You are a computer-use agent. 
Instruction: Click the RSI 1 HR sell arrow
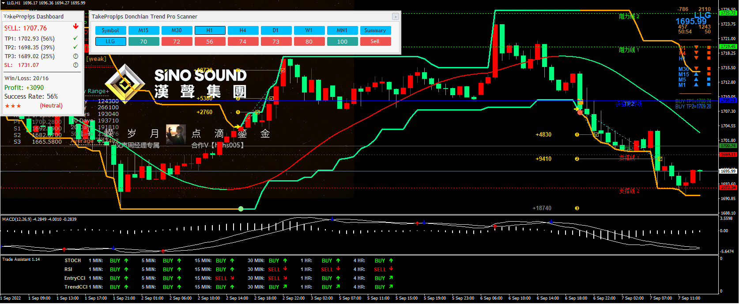point(338,269)
